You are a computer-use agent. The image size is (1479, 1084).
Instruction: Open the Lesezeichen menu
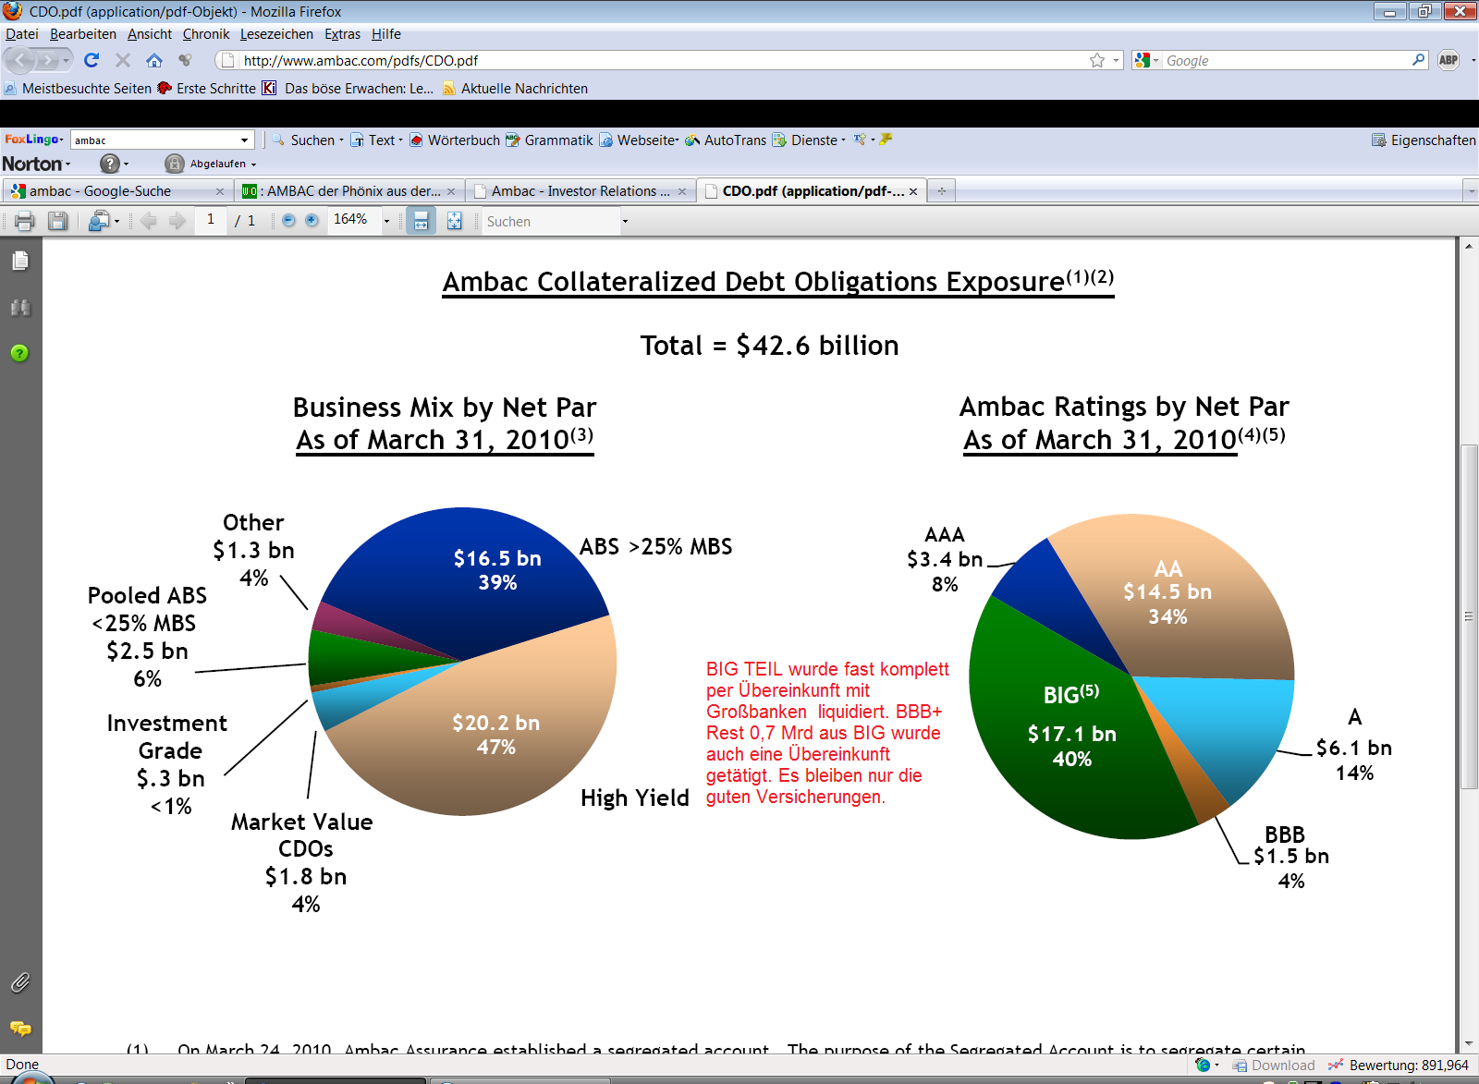tap(276, 34)
